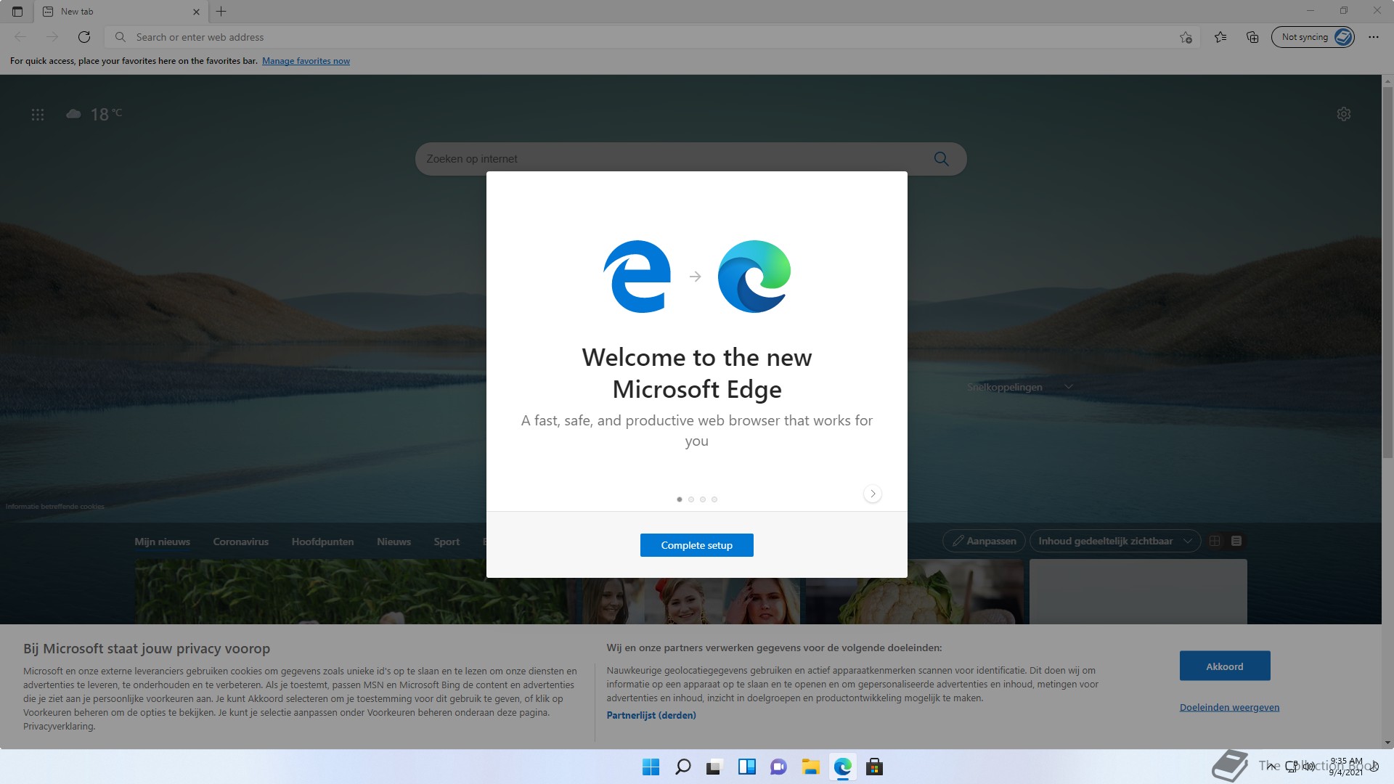Open Teams Chat icon on taskbar
This screenshot has width=1394, height=784.
tap(779, 767)
